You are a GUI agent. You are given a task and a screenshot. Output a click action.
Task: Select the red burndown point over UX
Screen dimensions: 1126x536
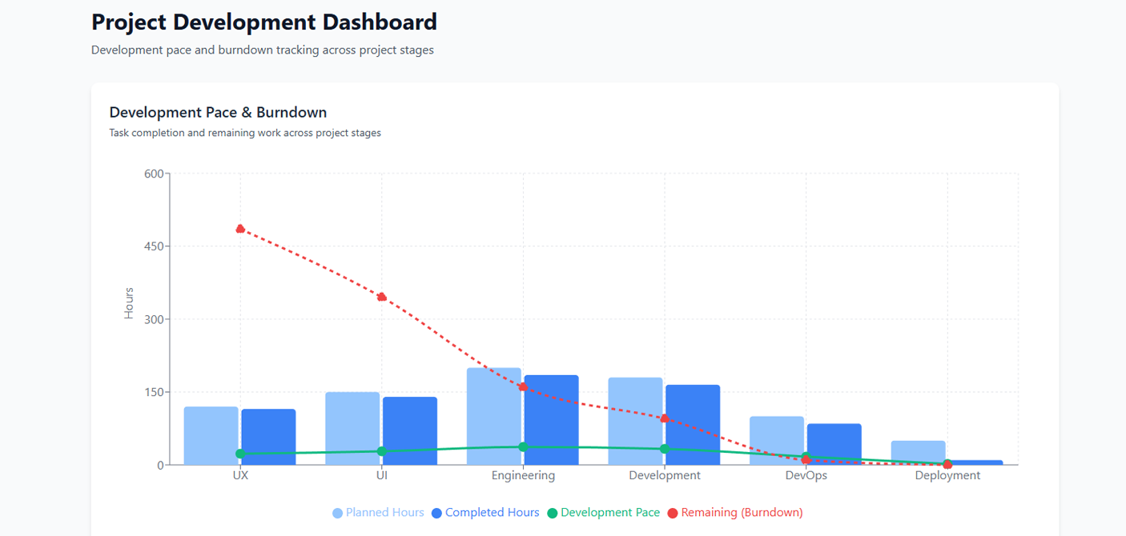[239, 228]
